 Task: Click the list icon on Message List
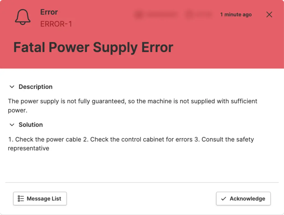click(21, 199)
